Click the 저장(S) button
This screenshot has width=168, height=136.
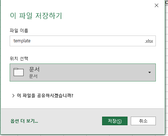[x=115, y=121]
